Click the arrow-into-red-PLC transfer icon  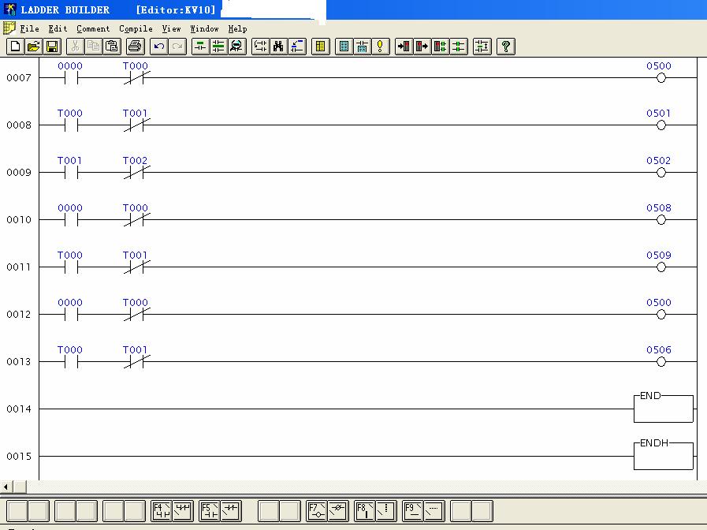click(404, 47)
